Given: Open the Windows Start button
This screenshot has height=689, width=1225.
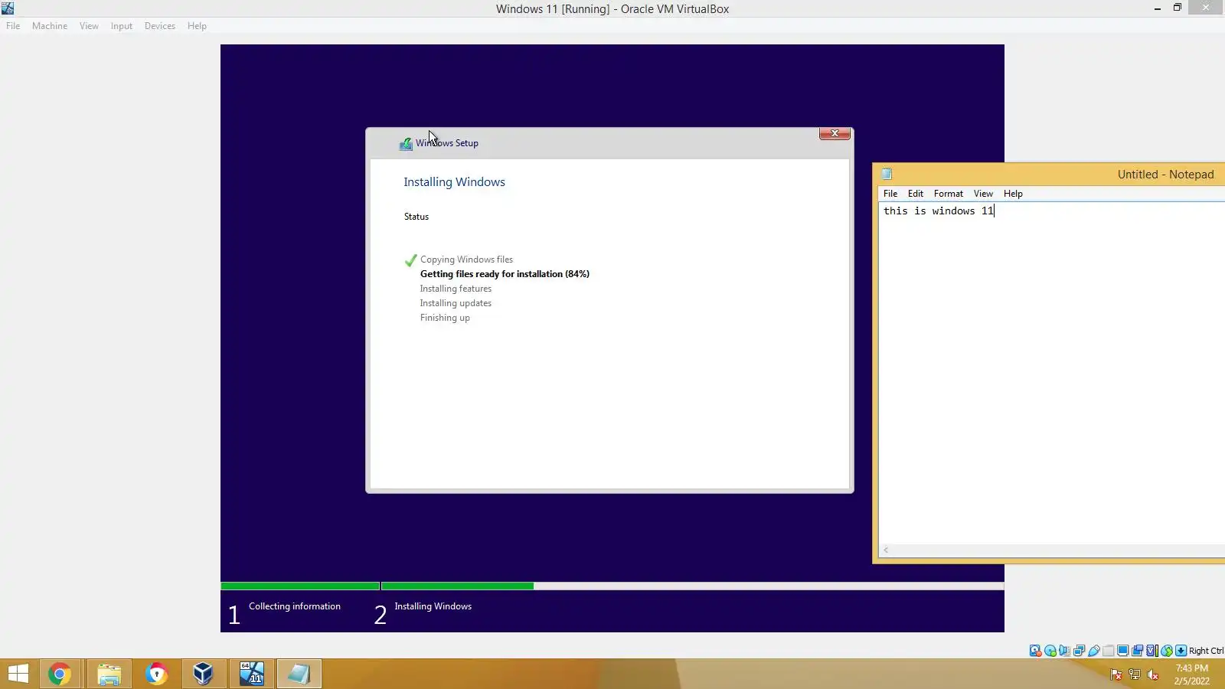Looking at the screenshot, I should (18, 674).
